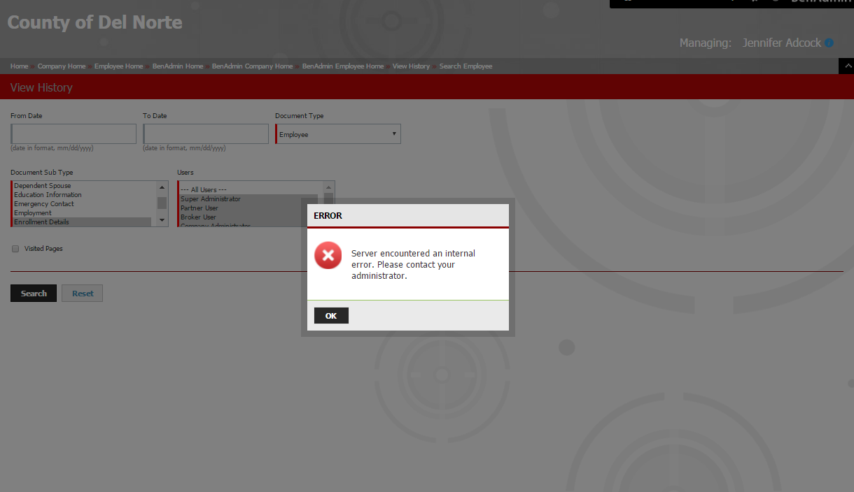Open the Search Employee breadcrumb link
This screenshot has width=854, height=492.
click(x=465, y=66)
